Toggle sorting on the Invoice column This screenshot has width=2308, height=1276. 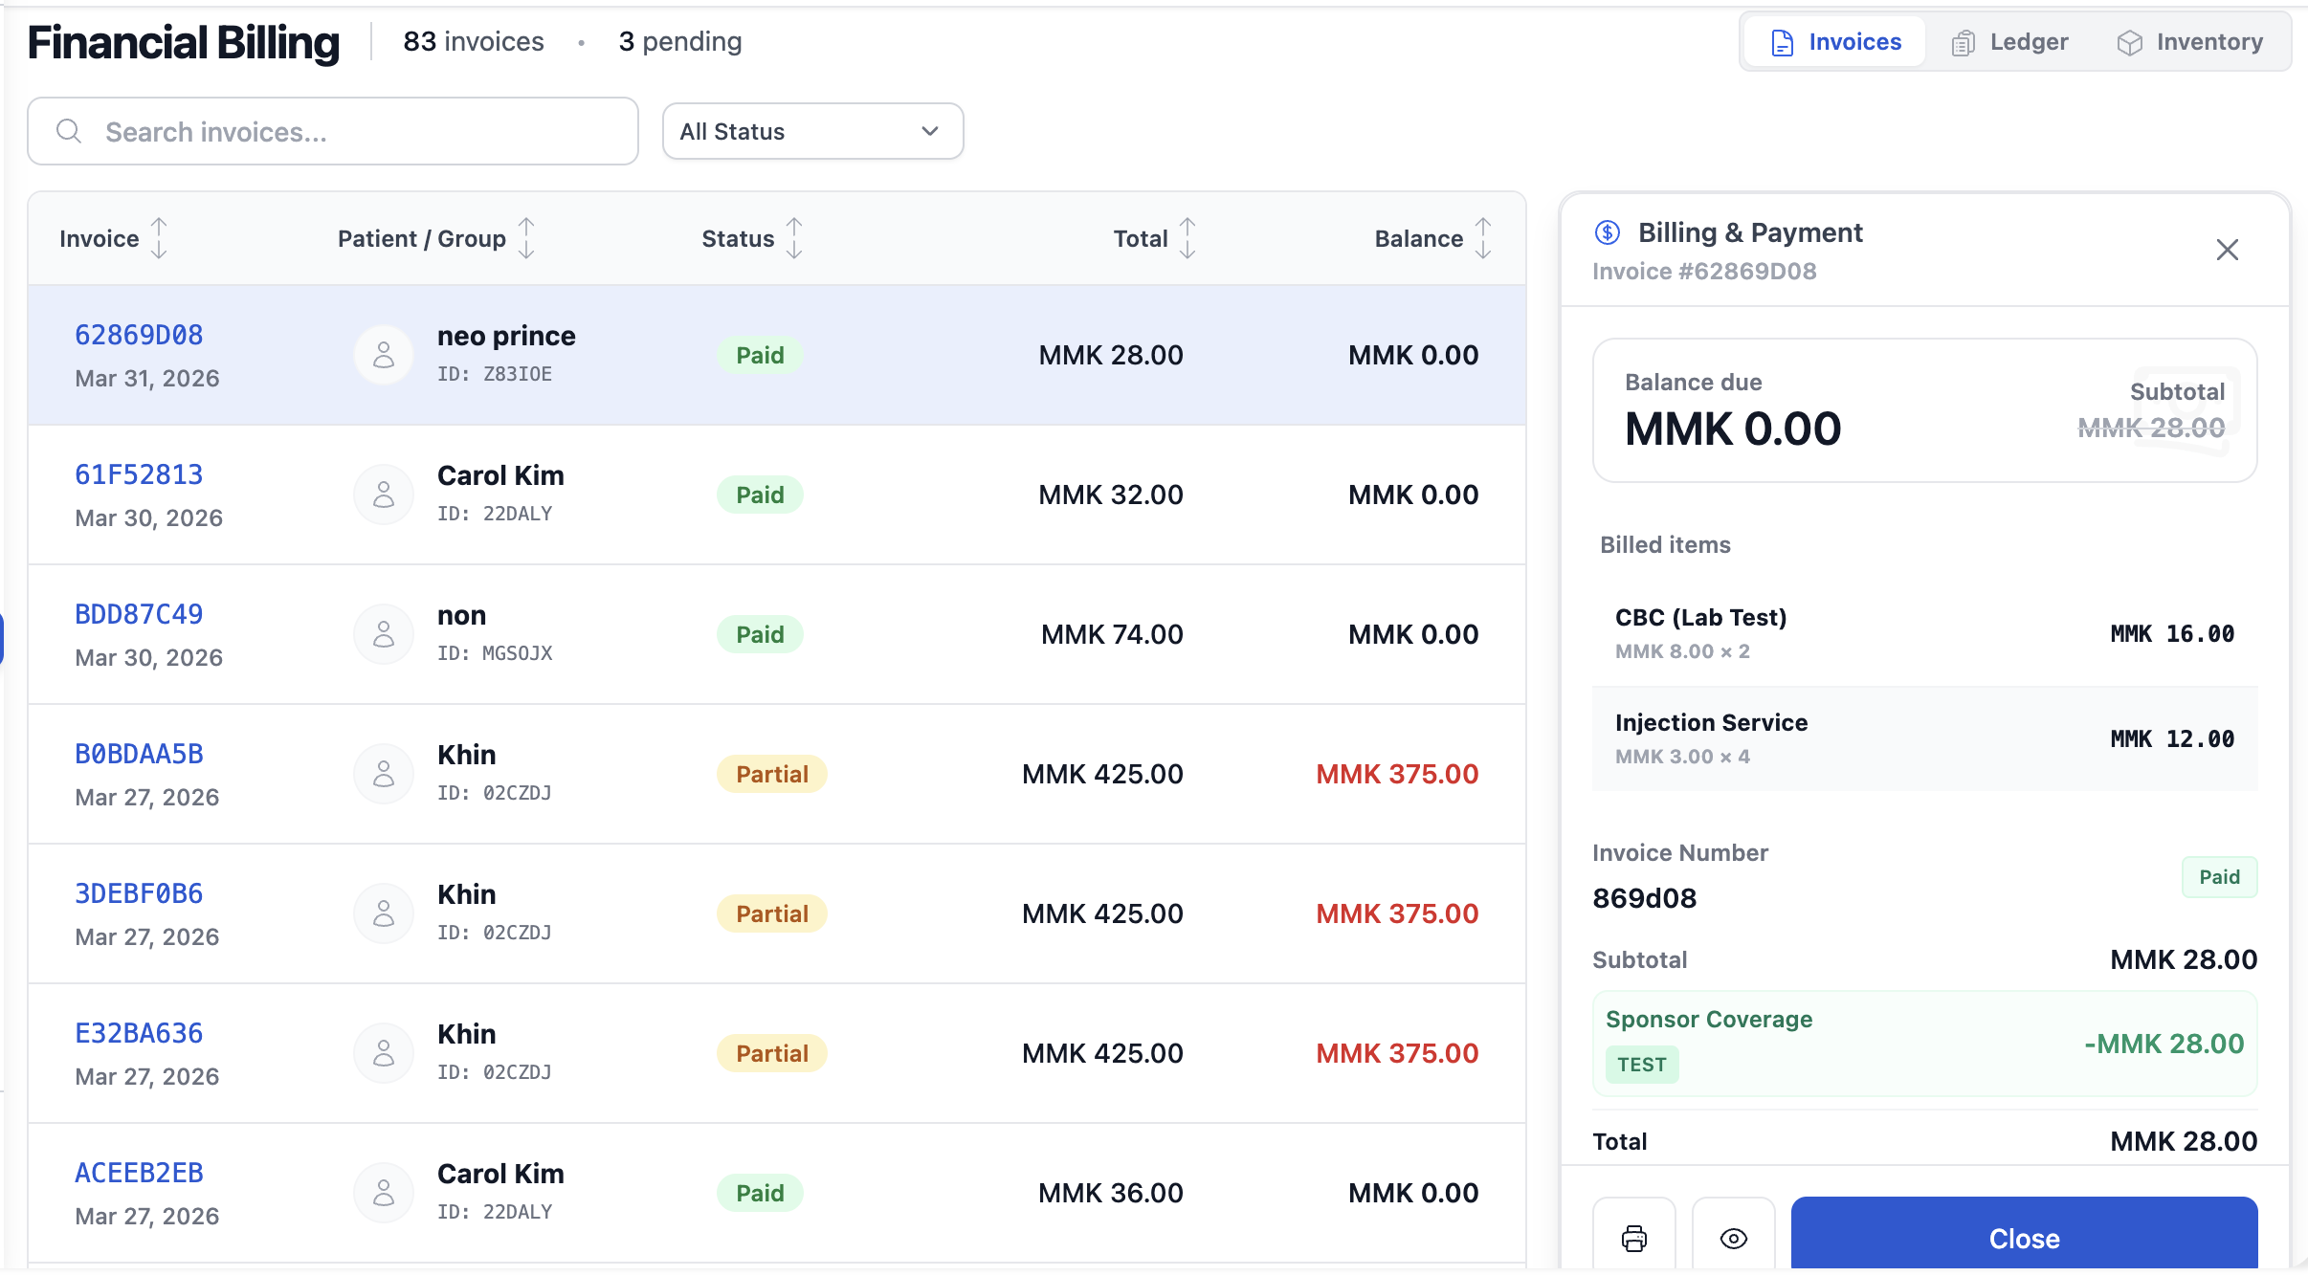[x=159, y=238]
